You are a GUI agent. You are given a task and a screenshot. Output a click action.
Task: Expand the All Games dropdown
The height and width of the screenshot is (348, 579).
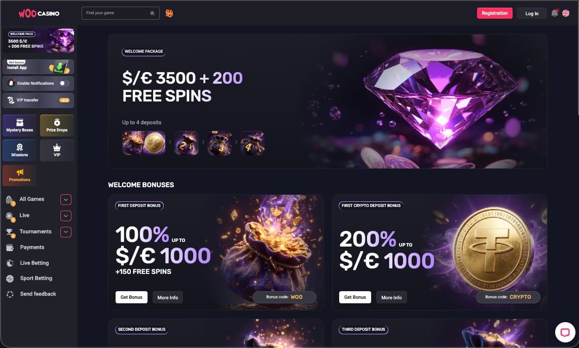[66, 199]
